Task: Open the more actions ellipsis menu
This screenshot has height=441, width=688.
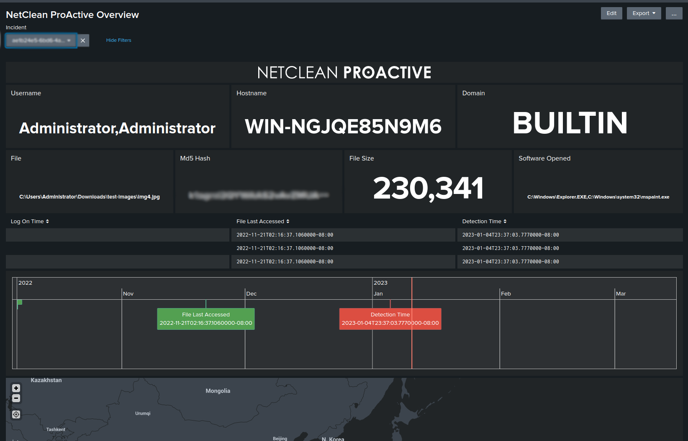Action: (674, 13)
